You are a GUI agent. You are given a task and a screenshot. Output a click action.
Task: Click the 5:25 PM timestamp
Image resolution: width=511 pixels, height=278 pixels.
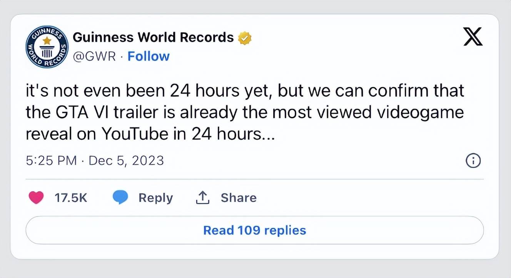51,160
